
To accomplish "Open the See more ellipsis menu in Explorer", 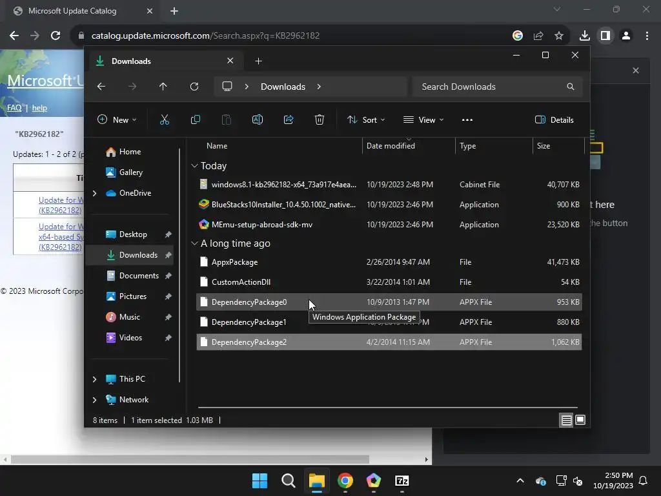I will coord(467,119).
